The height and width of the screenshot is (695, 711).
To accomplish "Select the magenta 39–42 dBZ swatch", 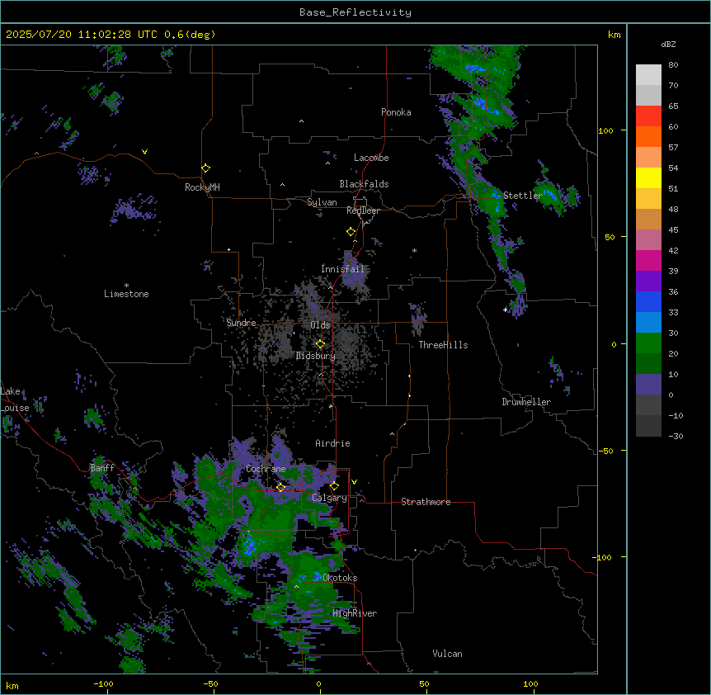I will point(648,260).
